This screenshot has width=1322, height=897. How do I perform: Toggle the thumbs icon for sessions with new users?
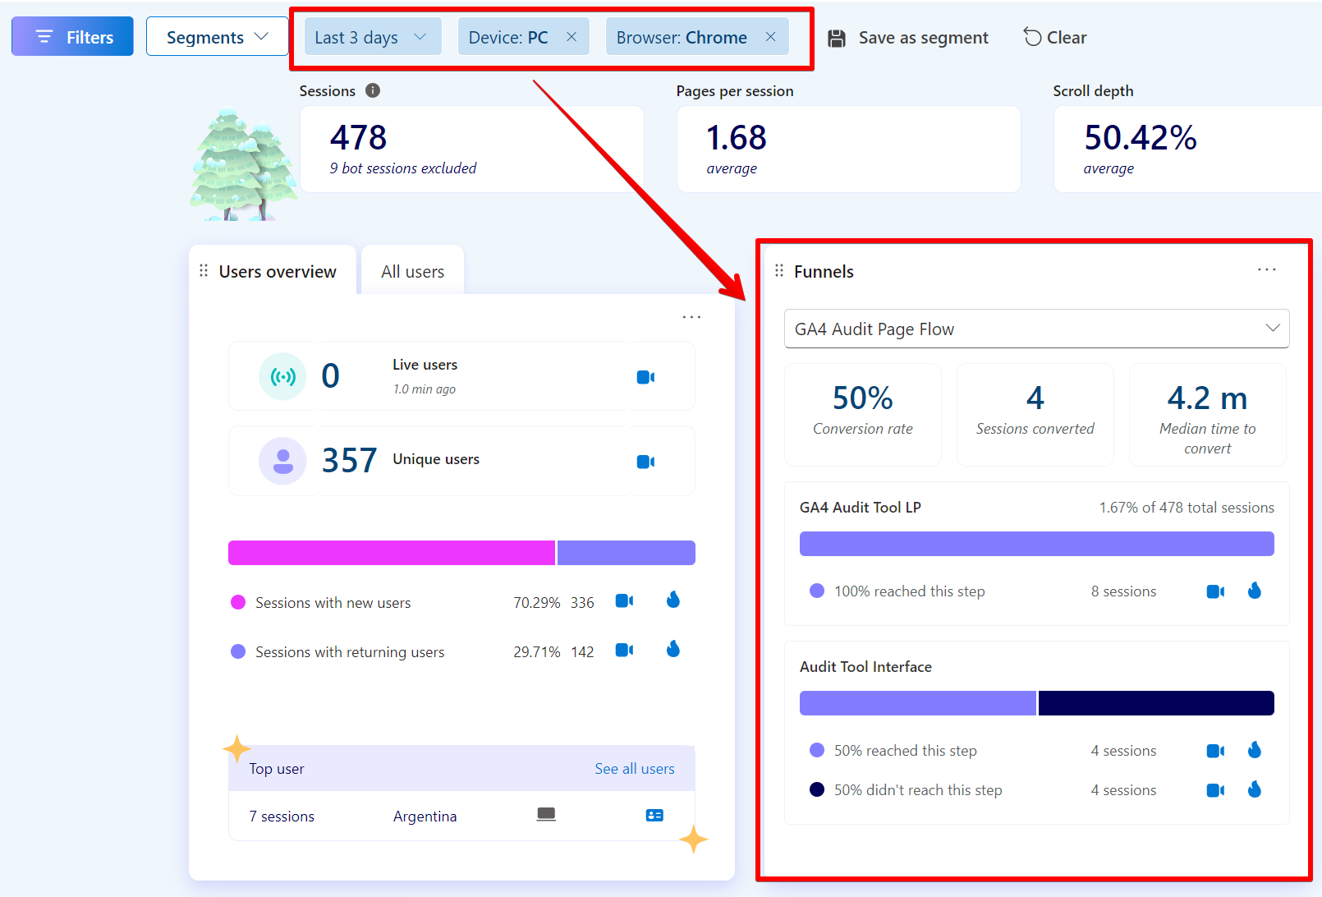672,600
